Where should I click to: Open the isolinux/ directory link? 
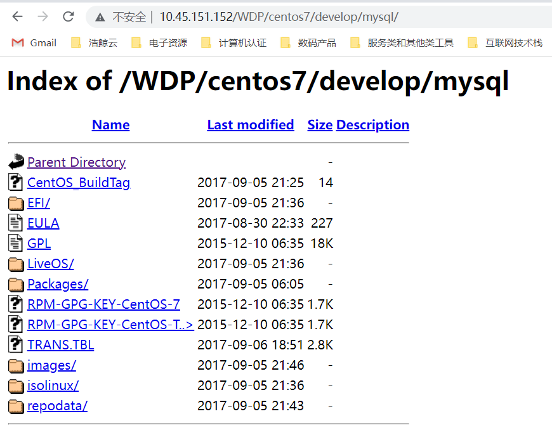point(53,386)
